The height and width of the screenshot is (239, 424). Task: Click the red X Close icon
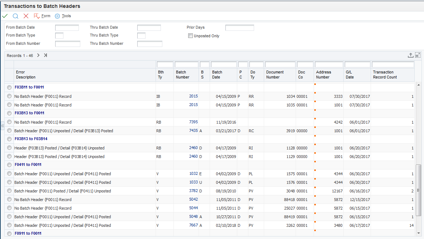pos(26,16)
